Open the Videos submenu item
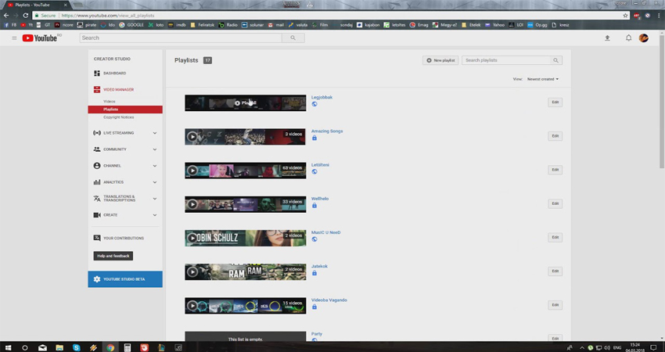 pyautogui.click(x=110, y=102)
